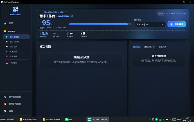The image size is (194, 122).
Task: Click the 启动翻译 start button
Action: tap(176, 24)
